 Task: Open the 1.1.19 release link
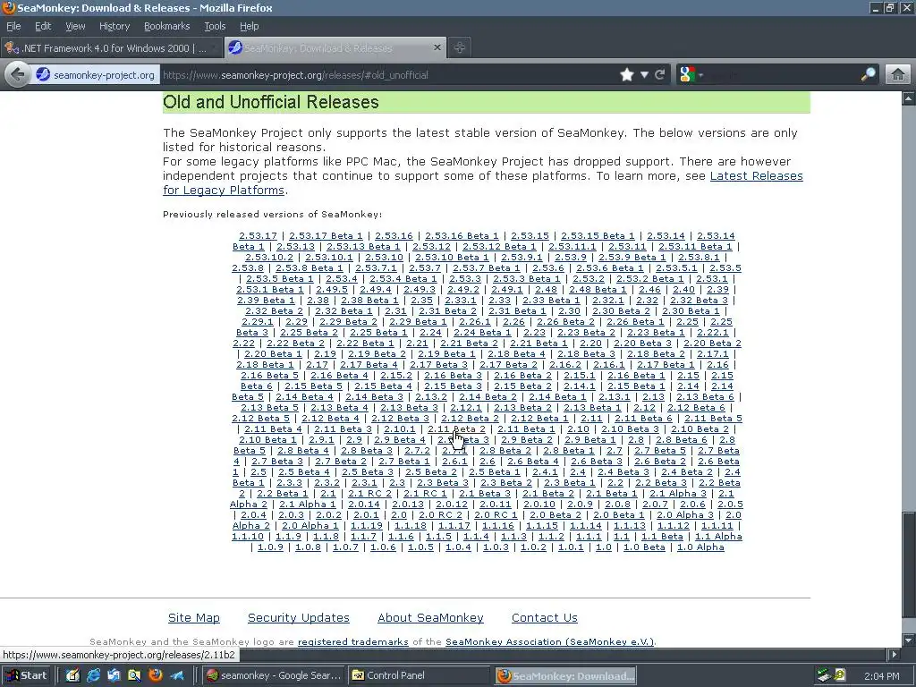coord(366,525)
